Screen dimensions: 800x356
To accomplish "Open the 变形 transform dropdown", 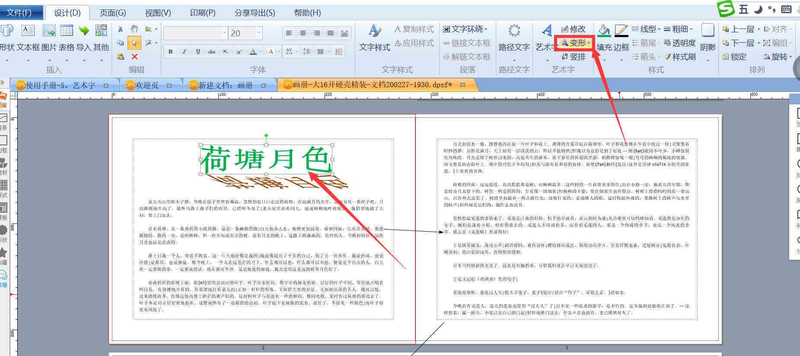I will point(575,43).
